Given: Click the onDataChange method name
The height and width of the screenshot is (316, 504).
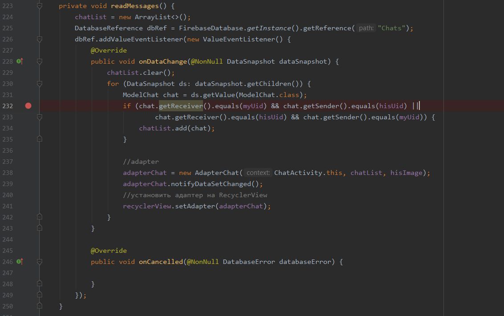Looking at the screenshot, I should coord(163,61).
